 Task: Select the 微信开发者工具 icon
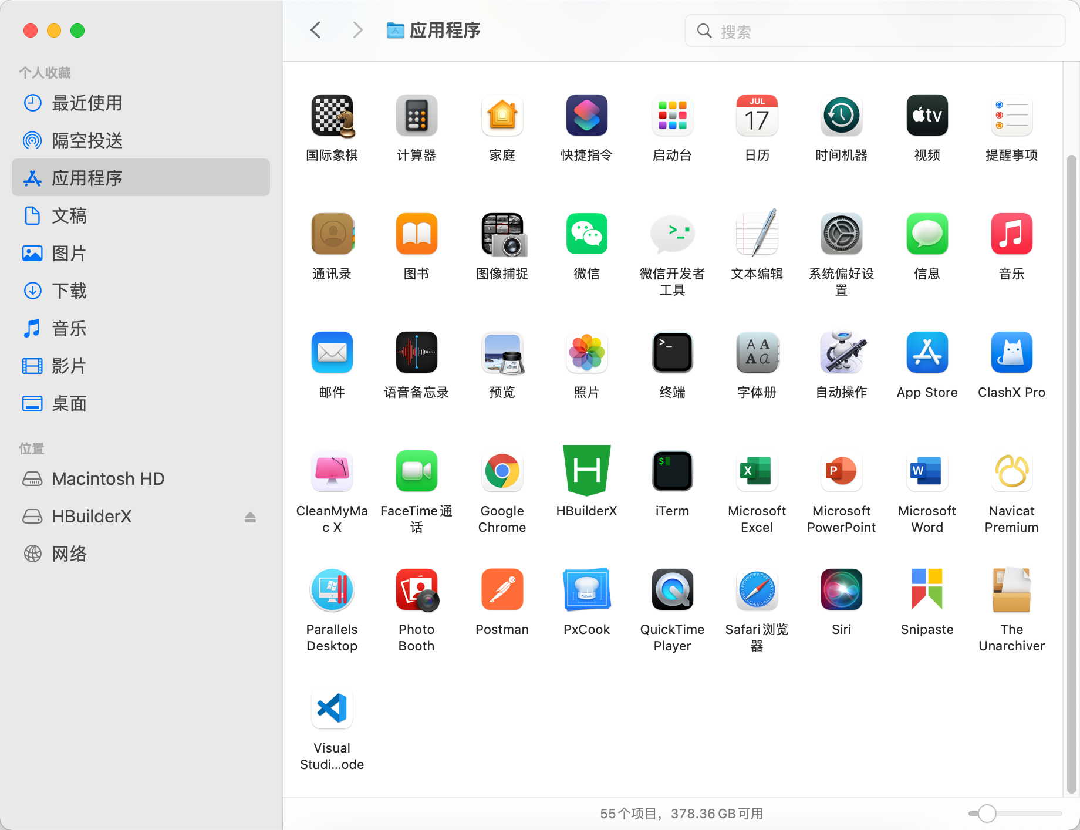[x=673, y=234]
